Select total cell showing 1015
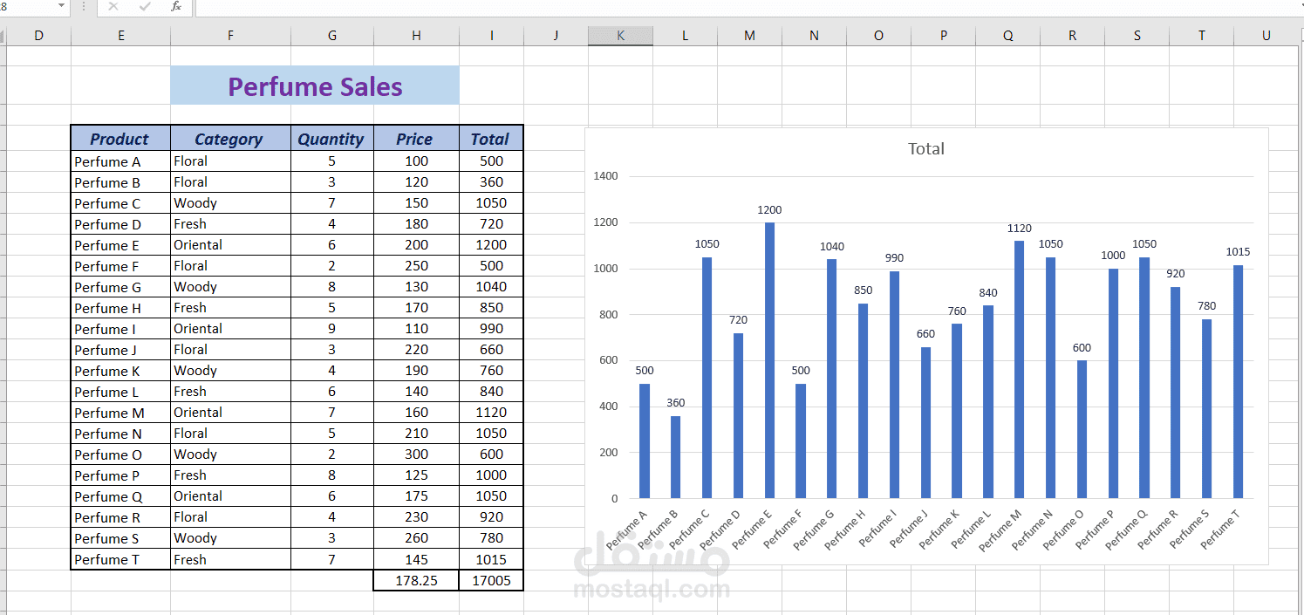The image size is (1304, 615). tap(491, 559)
